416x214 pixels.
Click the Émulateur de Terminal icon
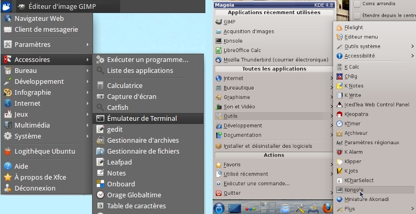point(100,118)
